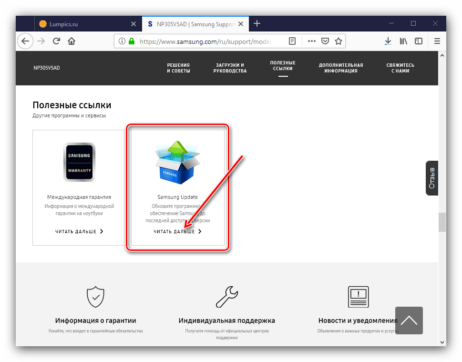Open ЗАГРУЗКИ И РУКОВОДСТВА navigation item
Image resolution: width=462 pixels, height=362 pixels.
tap(230, 68)
